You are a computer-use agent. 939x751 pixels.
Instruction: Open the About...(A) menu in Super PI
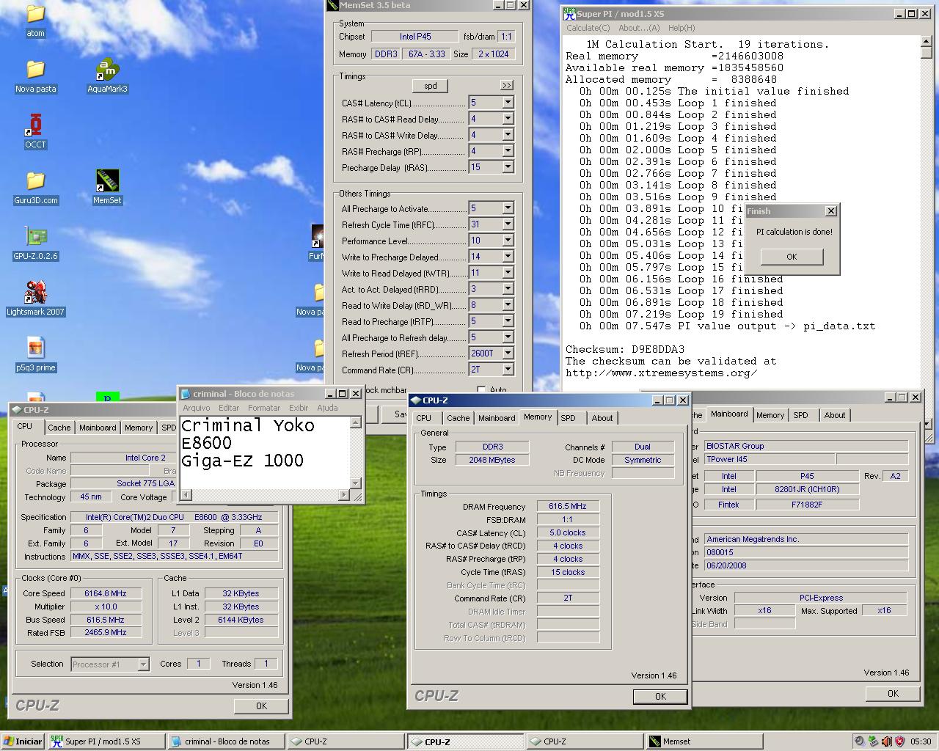(639, 28)
